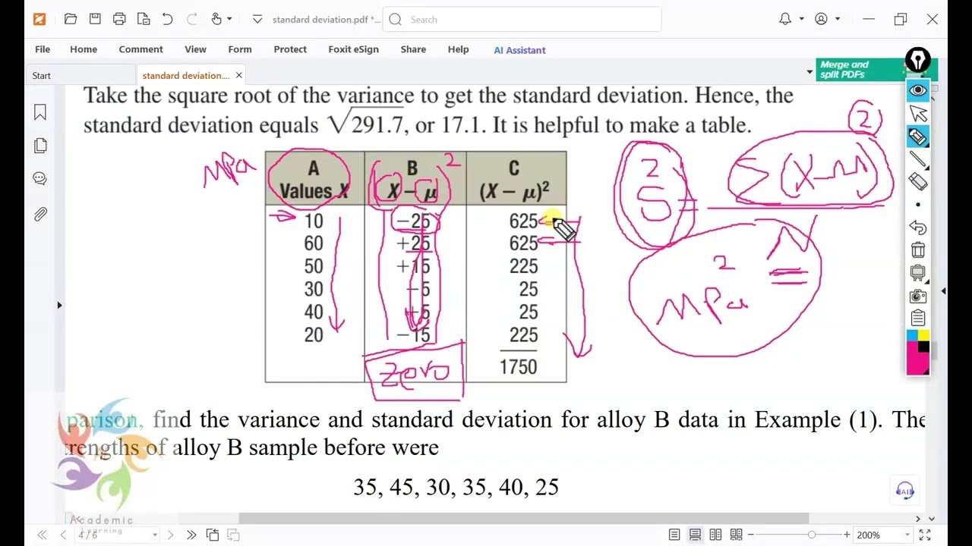
Task: Select two-page facing view mode
Action: tap(715, 535)
